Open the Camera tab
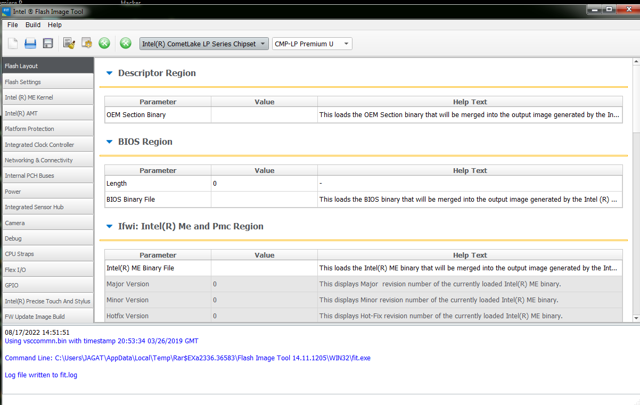The height and width of the screenshot is (405, 640). click(x=47, y=223)
